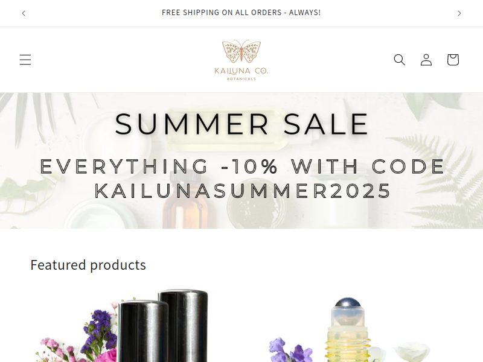
Task: Click the Free Shipping announcement text
Action: coord(241,13)
